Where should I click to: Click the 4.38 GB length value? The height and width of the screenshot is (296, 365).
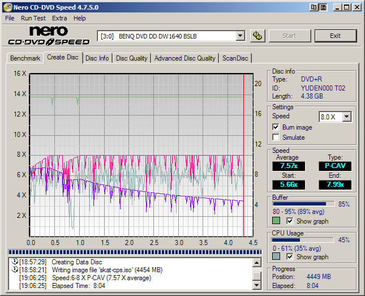coord(312,96)
